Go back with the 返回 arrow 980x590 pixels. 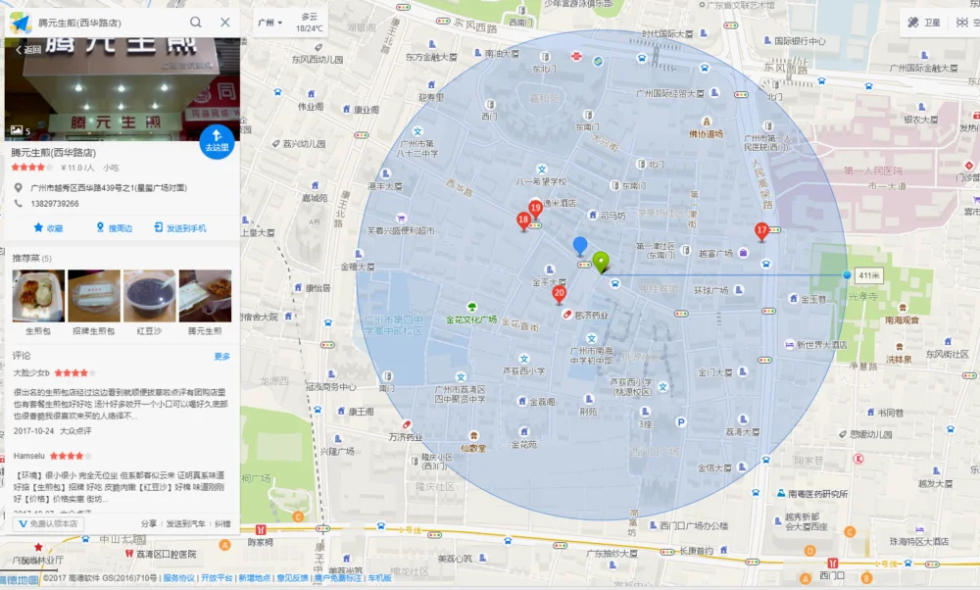click(28, 49)
